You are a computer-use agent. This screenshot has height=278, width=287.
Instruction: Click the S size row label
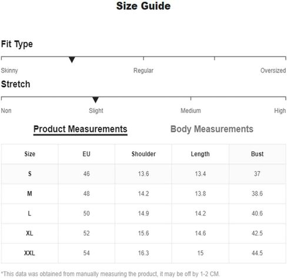click(30, 174)
